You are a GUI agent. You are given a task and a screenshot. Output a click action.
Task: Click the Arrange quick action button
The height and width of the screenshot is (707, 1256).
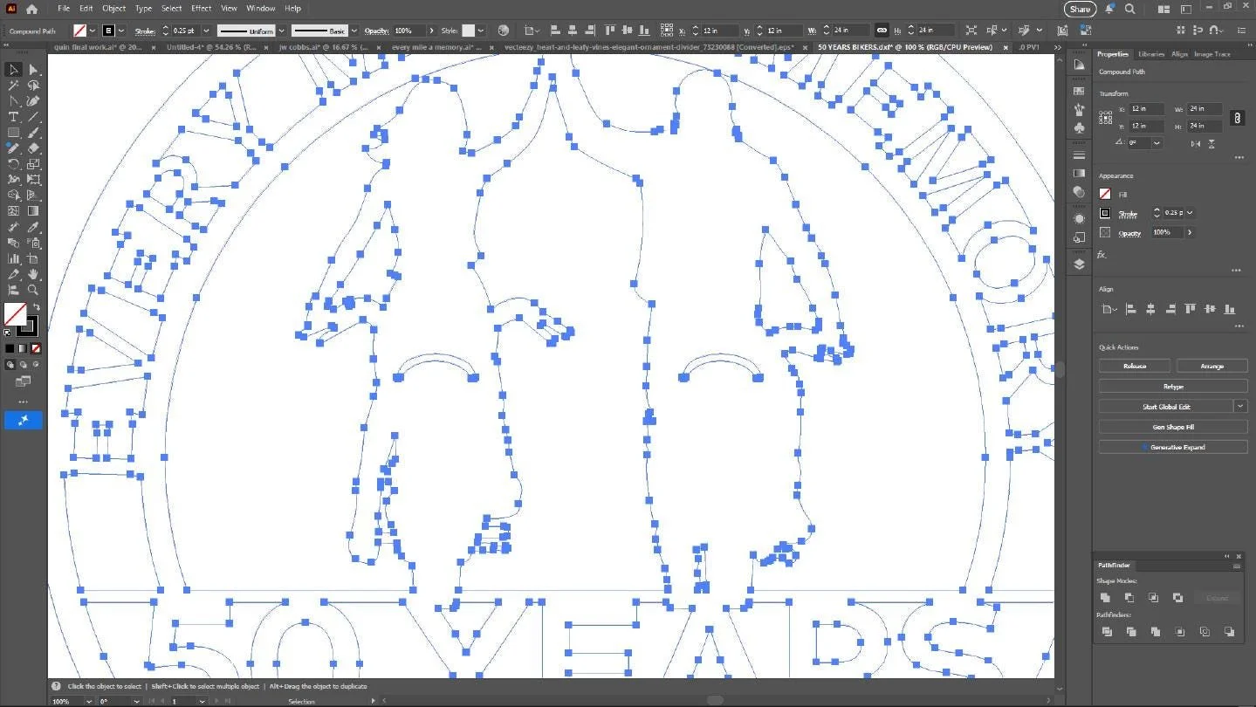pyautogui.click(x=1211, y=366)
